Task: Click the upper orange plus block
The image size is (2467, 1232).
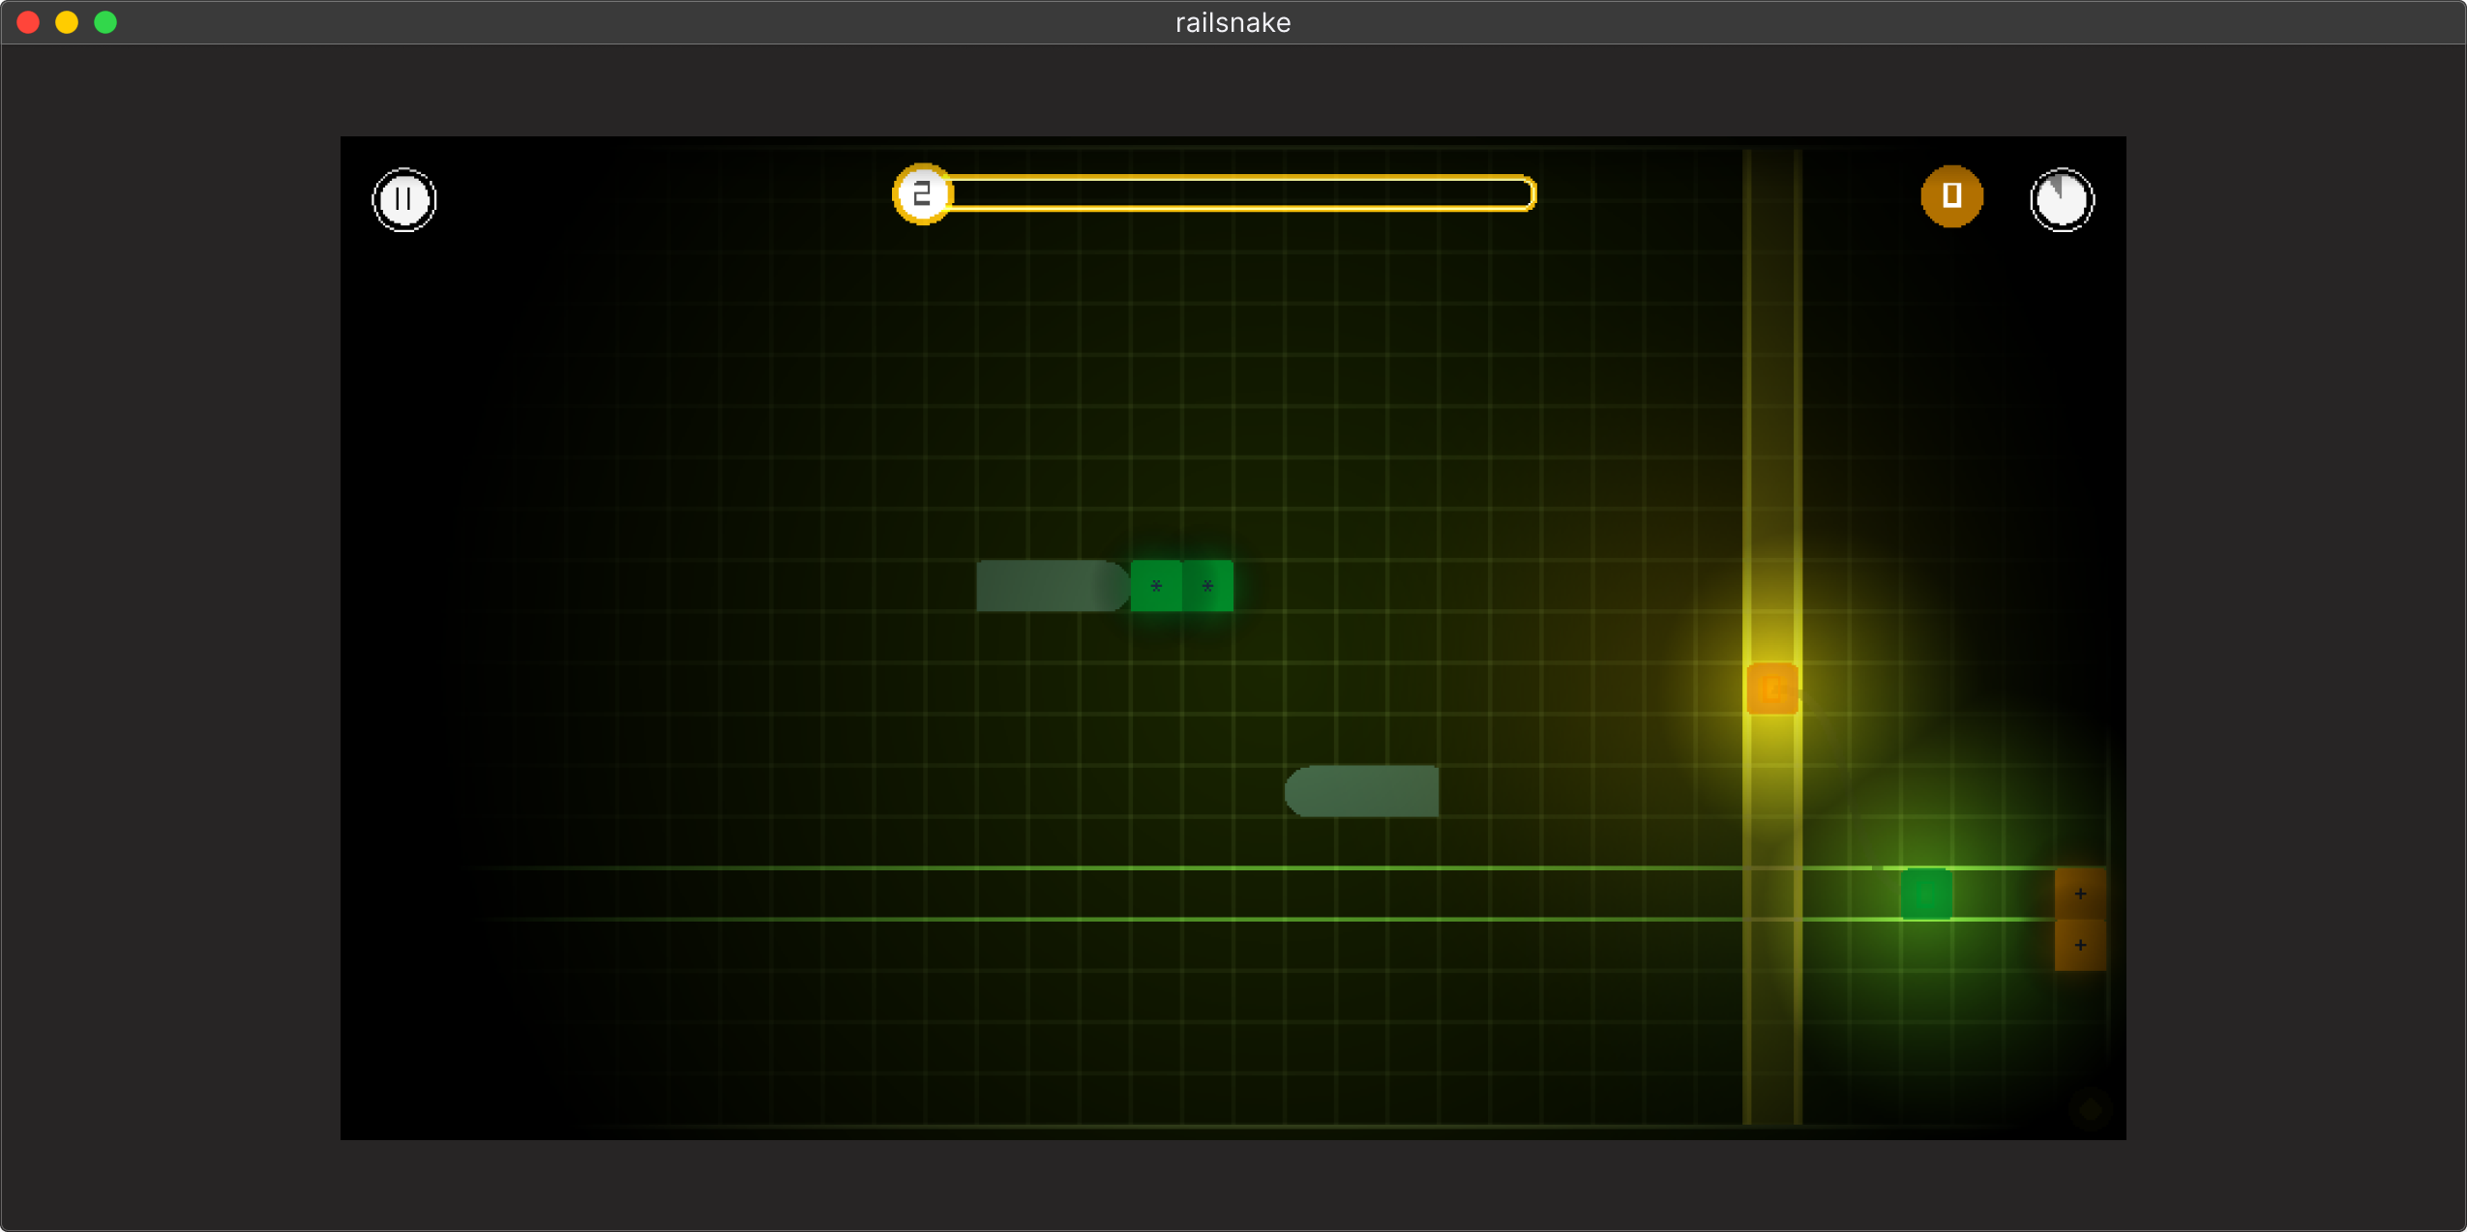Action: pos(2080,894)
